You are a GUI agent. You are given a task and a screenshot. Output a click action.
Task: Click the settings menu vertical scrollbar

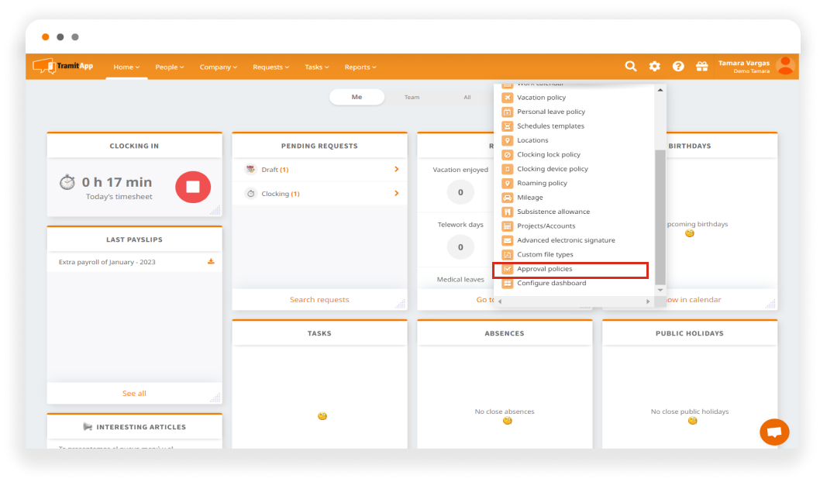point(660,217)
